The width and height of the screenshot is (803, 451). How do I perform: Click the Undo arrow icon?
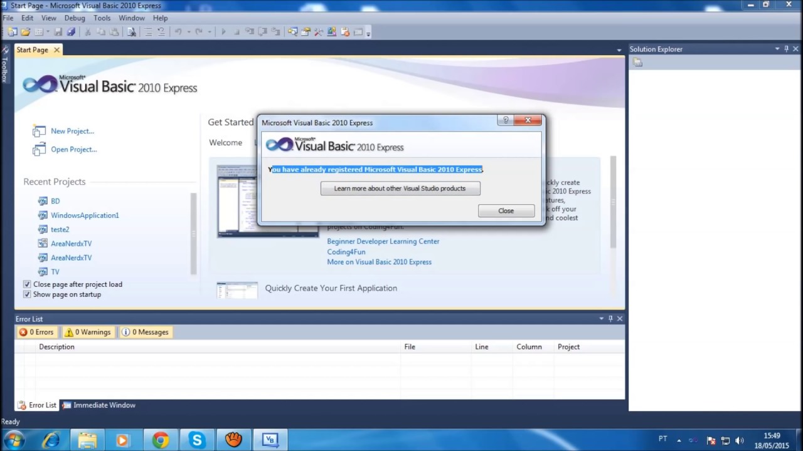pos(178,32)
